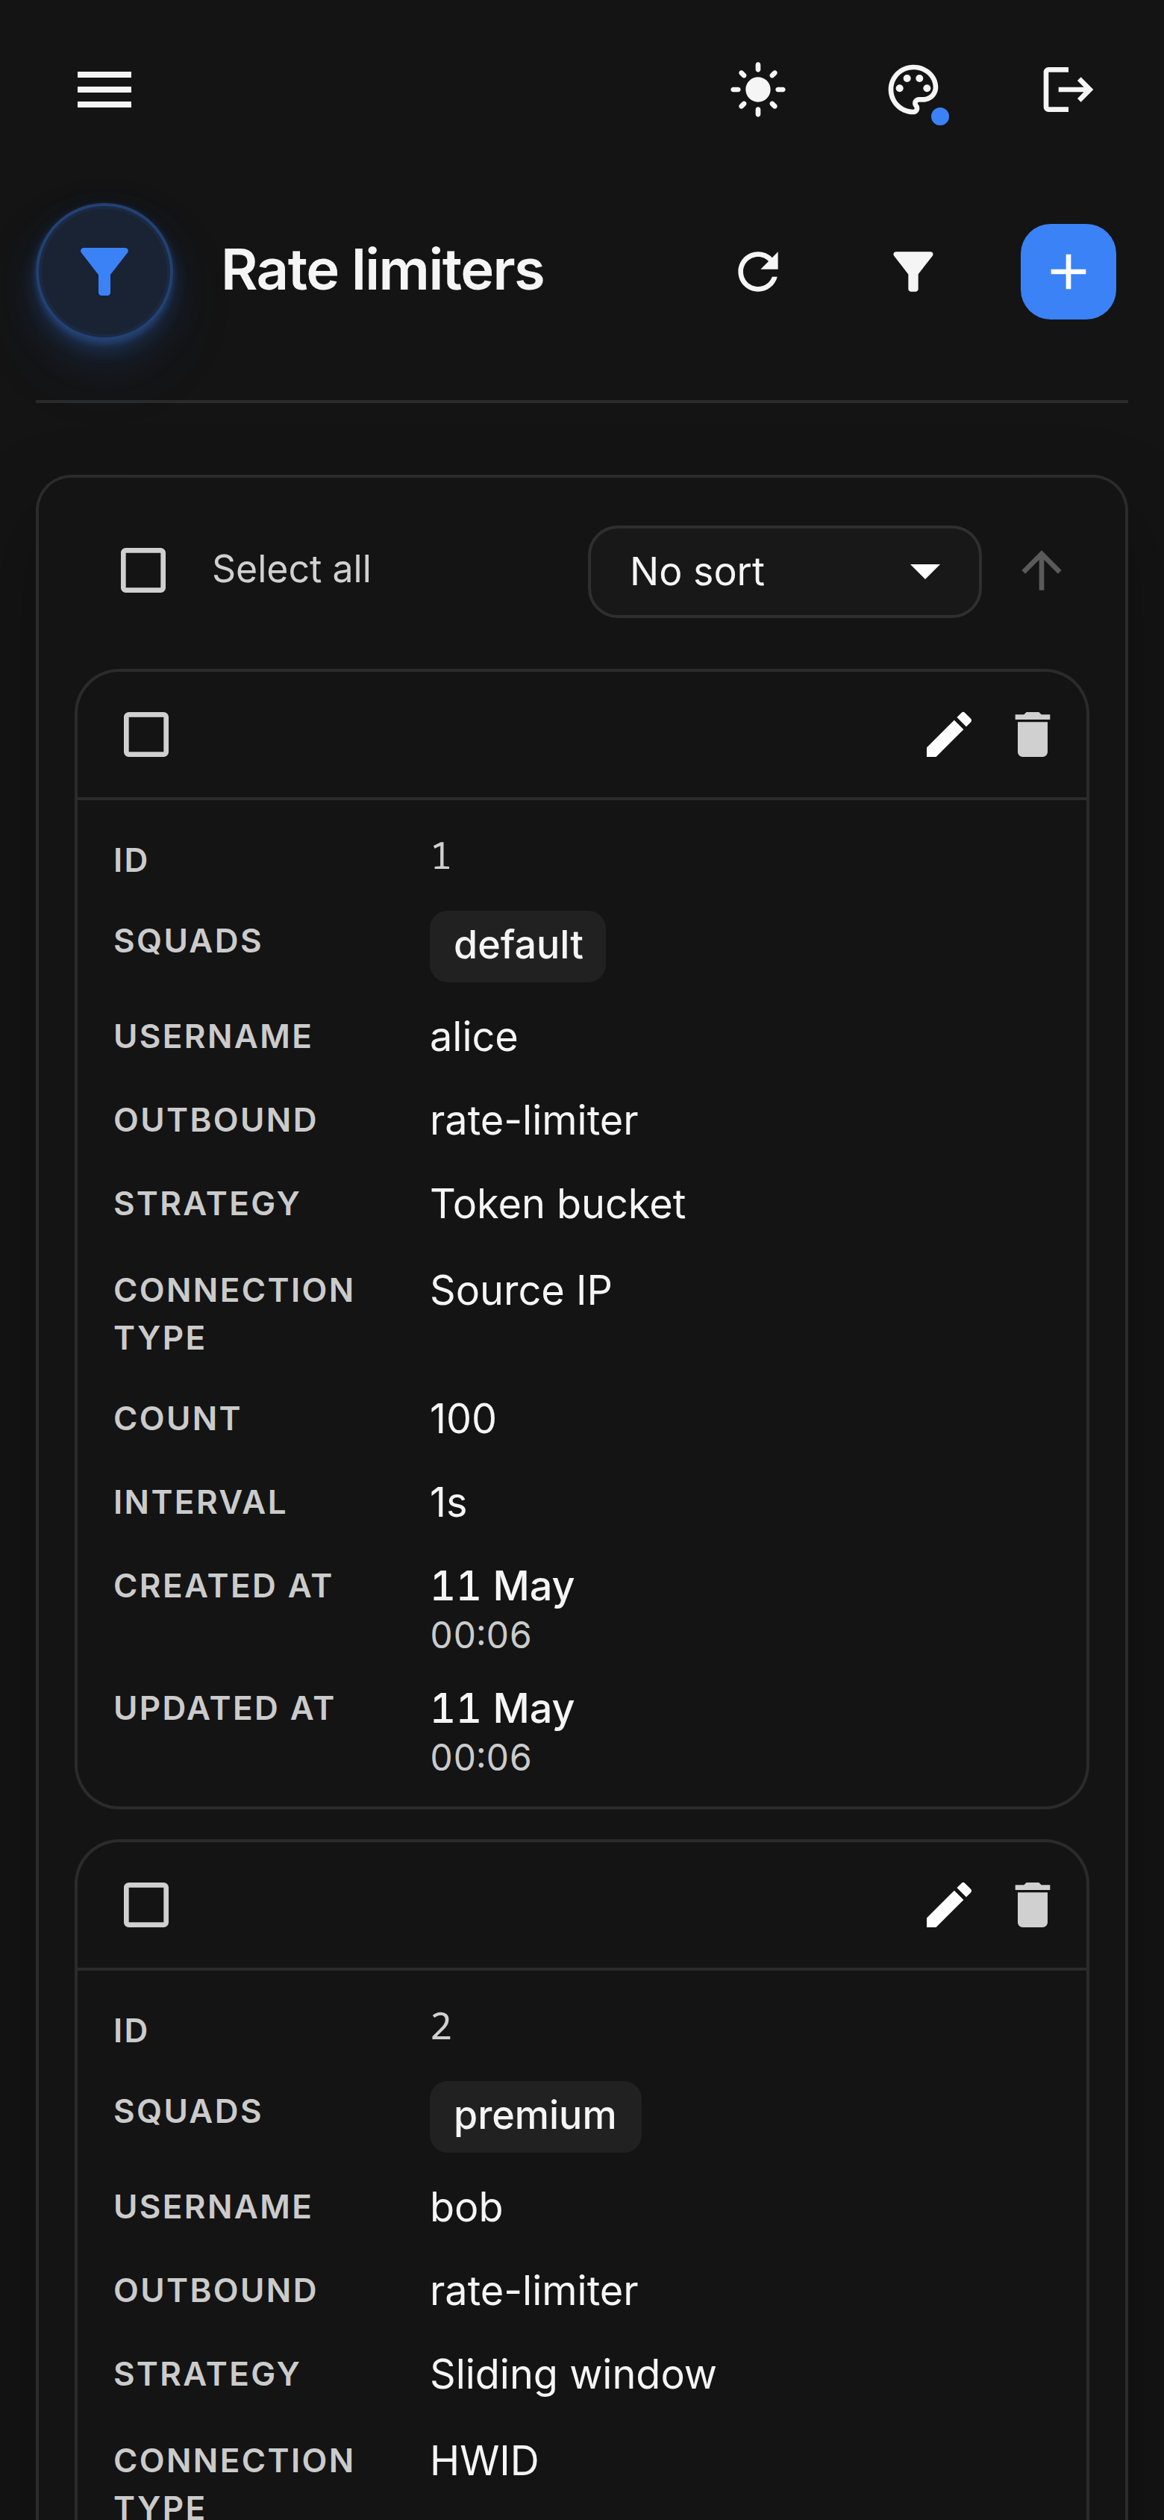Open the color palette theme picker
The width and height of the screenshot is (1164, 2520).
click(913, 91)
